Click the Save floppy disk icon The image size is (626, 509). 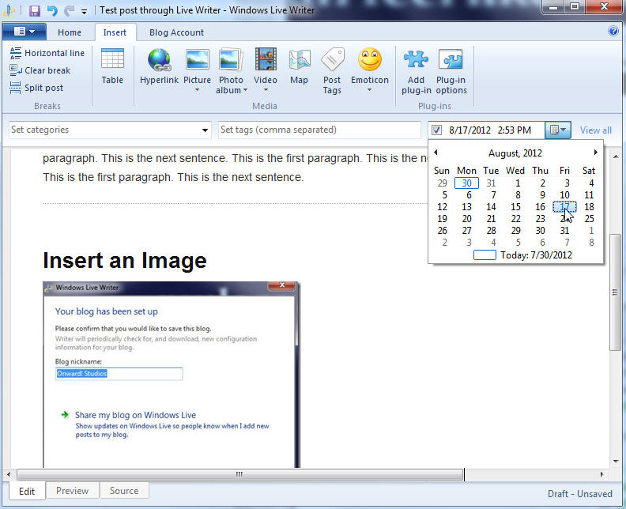coord(35,10)
